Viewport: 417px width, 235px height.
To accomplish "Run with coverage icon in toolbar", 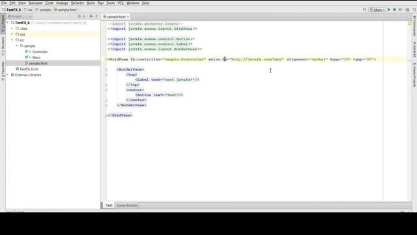I will point(401,10).
